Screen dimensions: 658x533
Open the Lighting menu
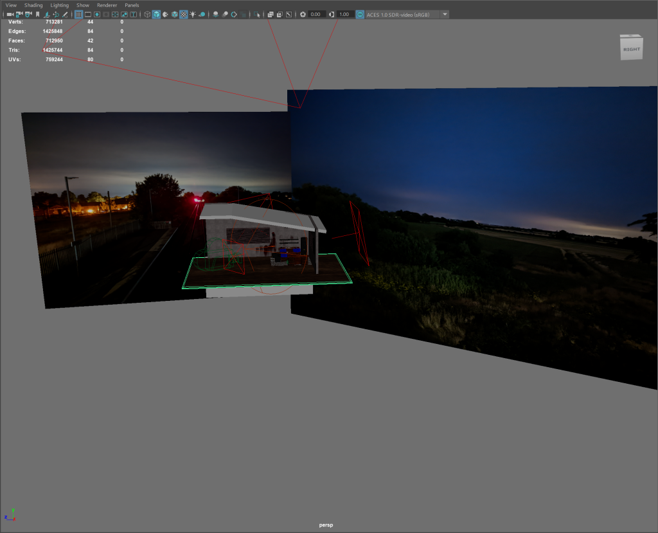point(60,5)
